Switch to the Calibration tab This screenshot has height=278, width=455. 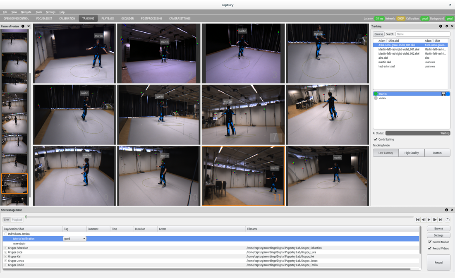click(x=67, y=19)
